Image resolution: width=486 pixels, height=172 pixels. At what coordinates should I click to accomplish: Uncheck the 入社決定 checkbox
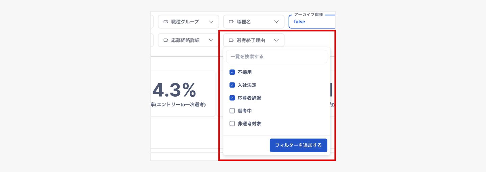(232, 85)
